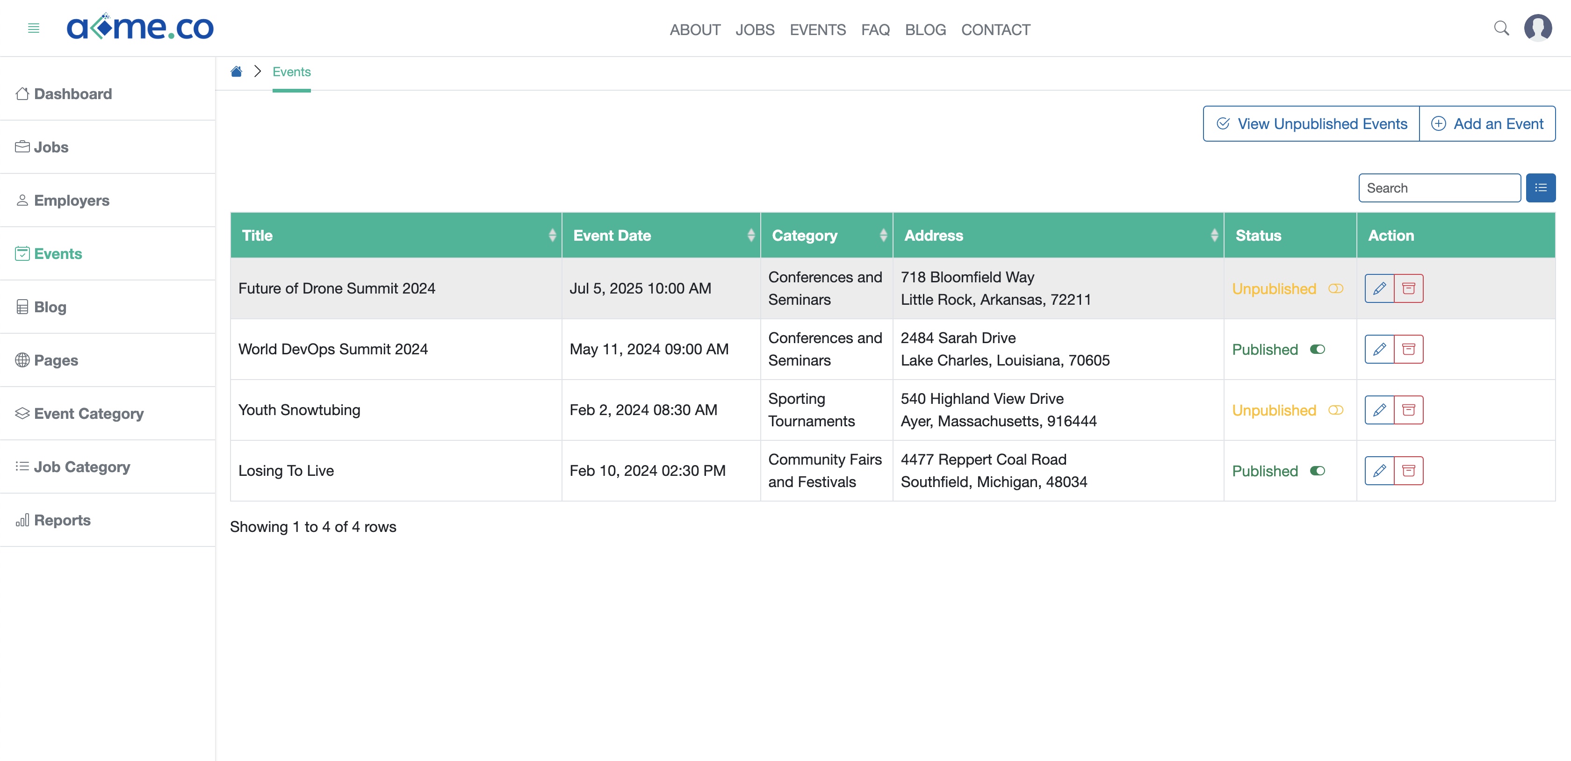Click the link icon next to Youth Snowtubing
Image resolution: width=1571 pixels, height=761 pixels.
(1337, 409)
